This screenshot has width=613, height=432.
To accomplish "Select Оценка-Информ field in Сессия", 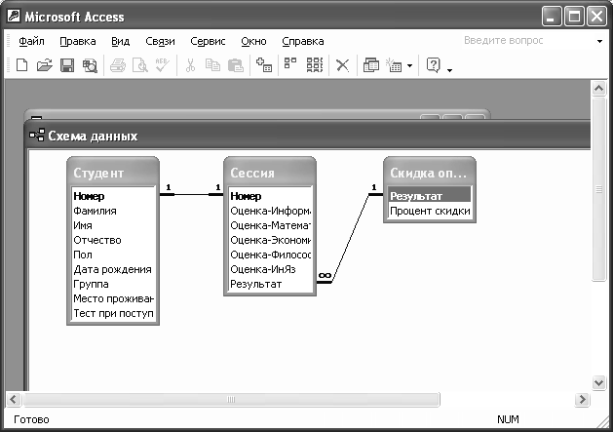I will click(x=270, y=211).
